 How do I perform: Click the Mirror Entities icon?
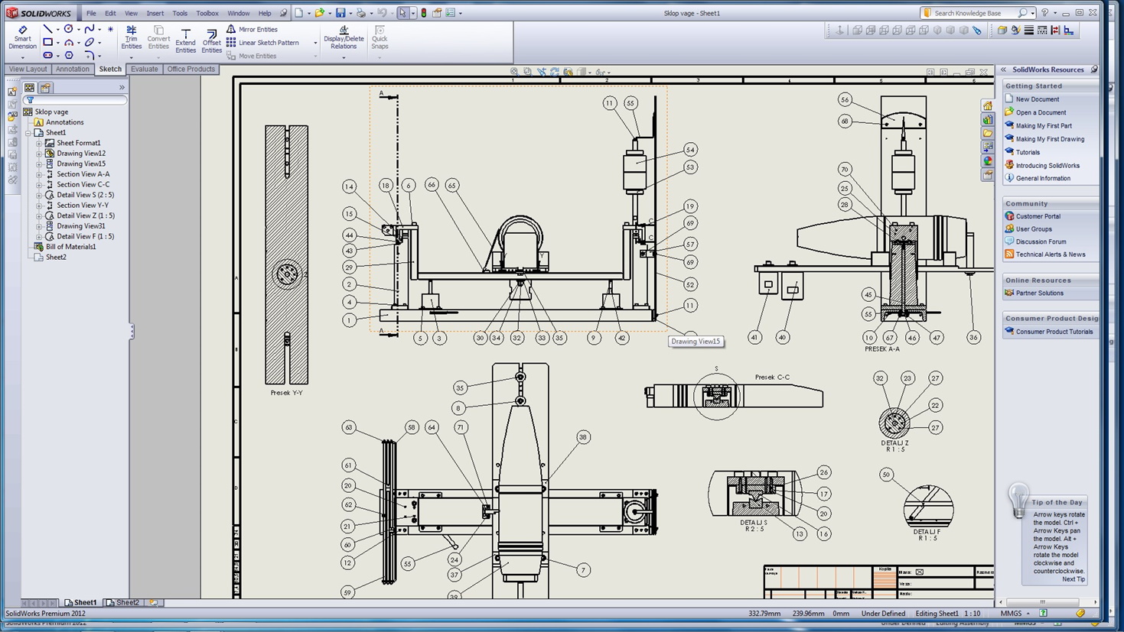point(231,29)
